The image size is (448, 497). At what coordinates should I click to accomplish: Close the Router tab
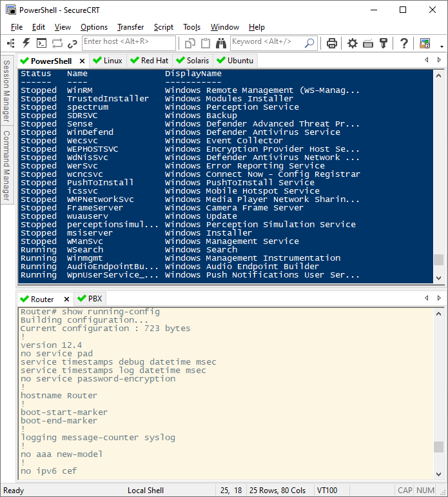tap(66, 299)
